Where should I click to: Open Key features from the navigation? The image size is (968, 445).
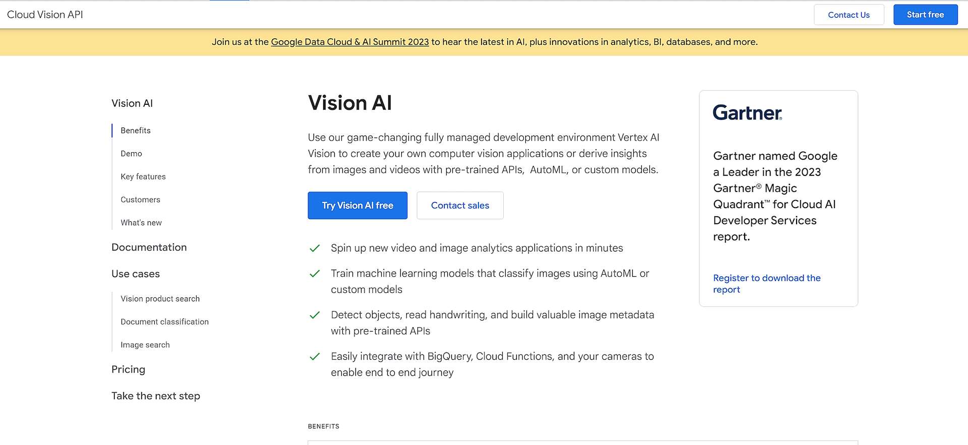(x=143, y=176)
